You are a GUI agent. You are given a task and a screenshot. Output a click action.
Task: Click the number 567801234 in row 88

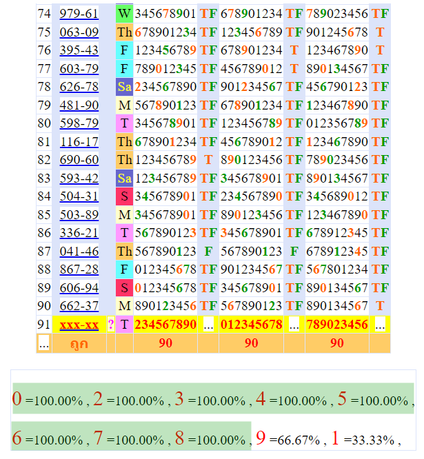point(337,269)
